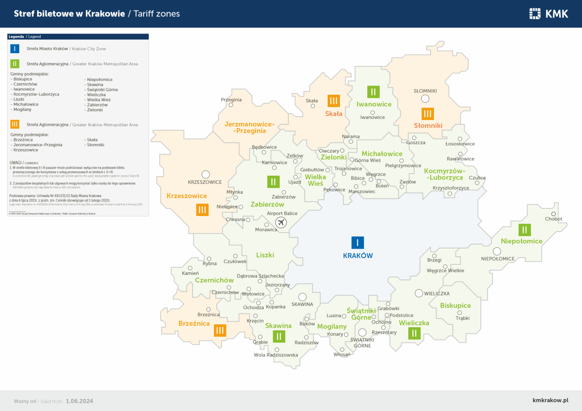
Task: Click the green Wielka Wieś label on the map
Action: click(x=316, y=180)
